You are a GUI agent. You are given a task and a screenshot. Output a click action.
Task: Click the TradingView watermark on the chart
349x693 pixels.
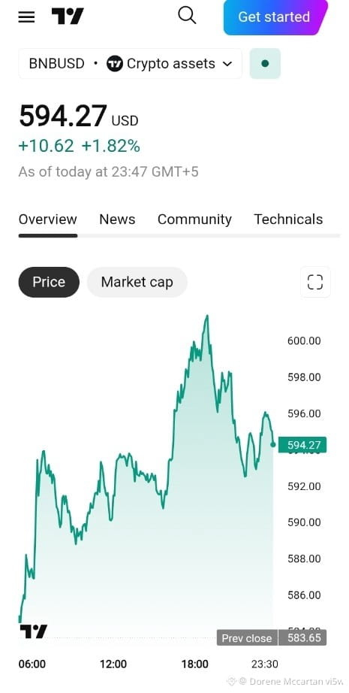point(34,631)
